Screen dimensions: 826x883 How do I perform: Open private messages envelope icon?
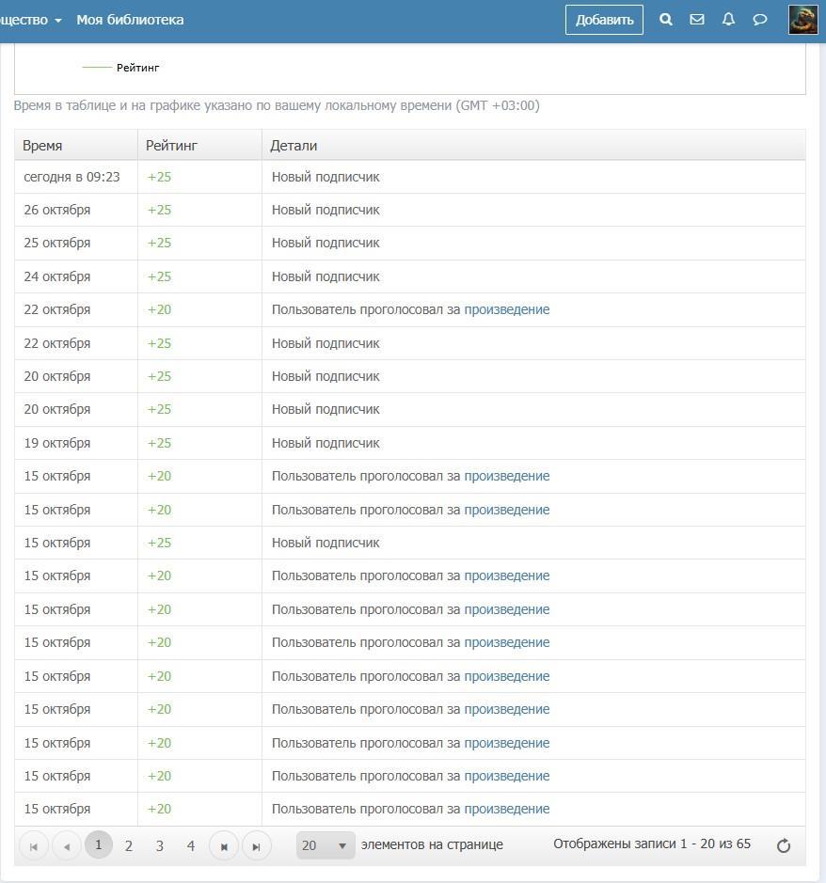click(x=697, y=20)
